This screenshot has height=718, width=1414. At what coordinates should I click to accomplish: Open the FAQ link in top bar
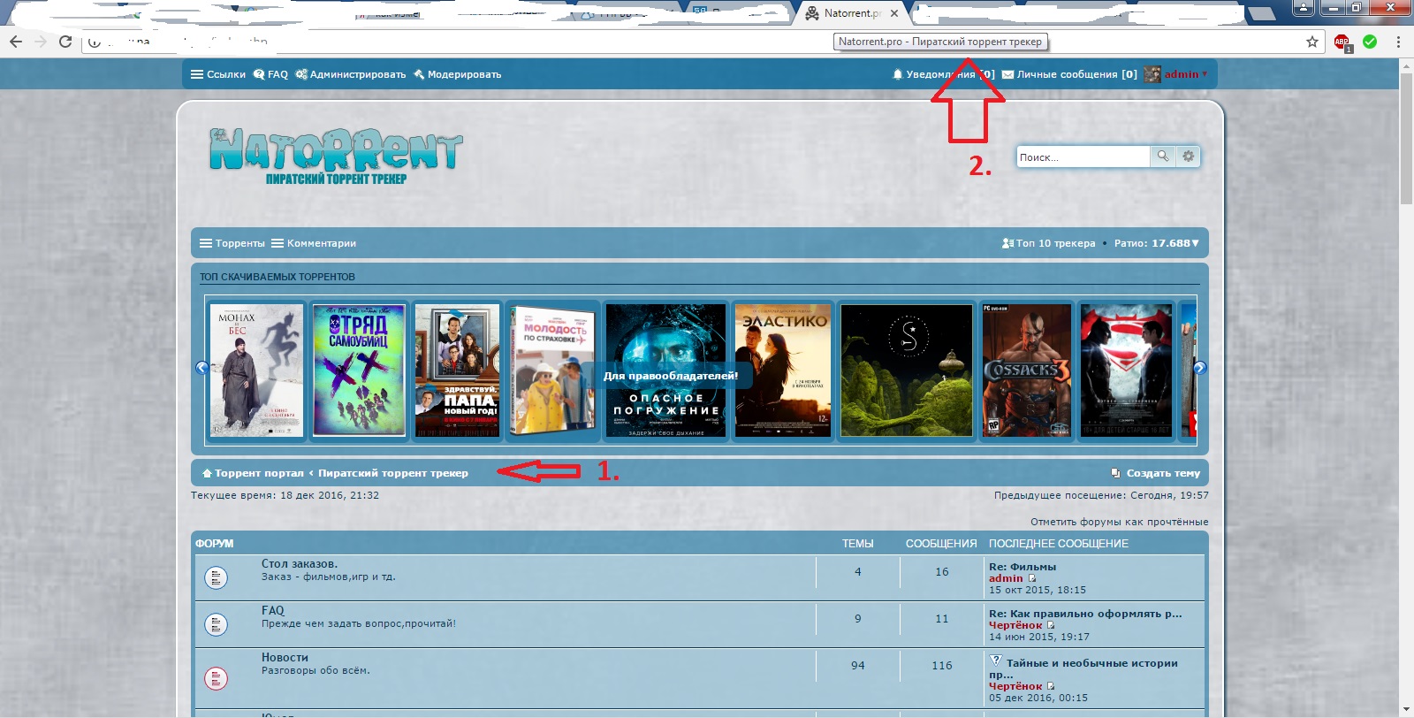(x=270, y=74)
